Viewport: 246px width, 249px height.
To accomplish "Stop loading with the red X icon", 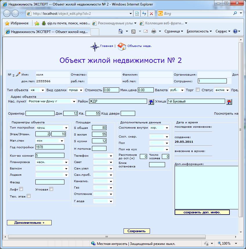I will pyautogui.click(x=151, y=14).
